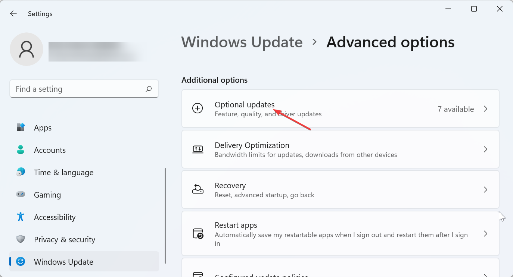Select the '7 available' updates count
The height and width of the screenshot is (277, 513).
coord(456,109)
